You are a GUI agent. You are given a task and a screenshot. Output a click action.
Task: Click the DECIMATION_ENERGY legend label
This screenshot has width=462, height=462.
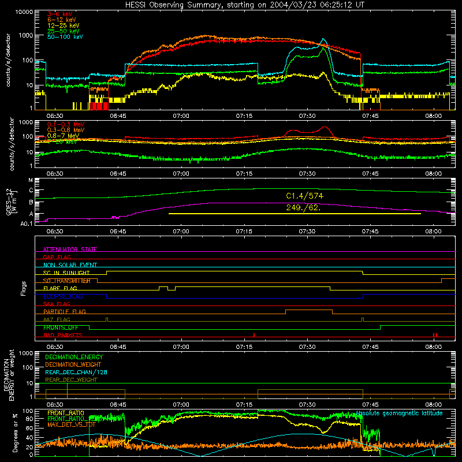(x=74, y=357)
